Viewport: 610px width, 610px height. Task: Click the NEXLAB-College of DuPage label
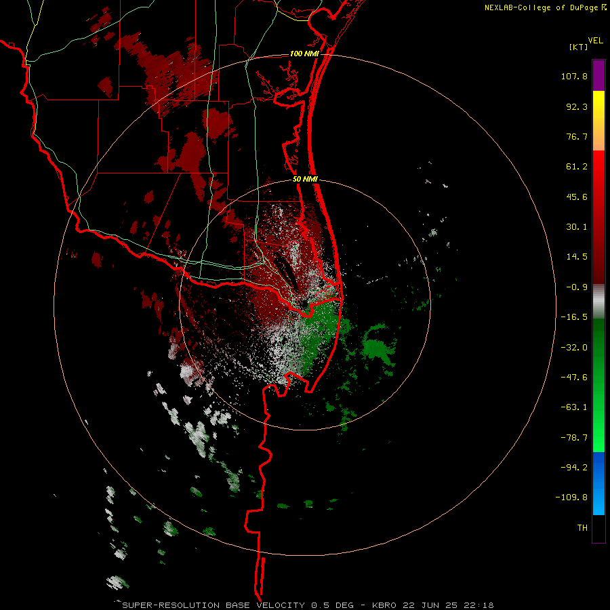(x=541, y=7)
